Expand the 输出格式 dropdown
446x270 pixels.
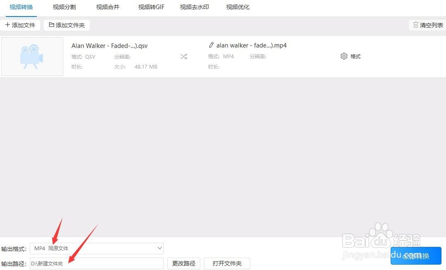point(97,249)
